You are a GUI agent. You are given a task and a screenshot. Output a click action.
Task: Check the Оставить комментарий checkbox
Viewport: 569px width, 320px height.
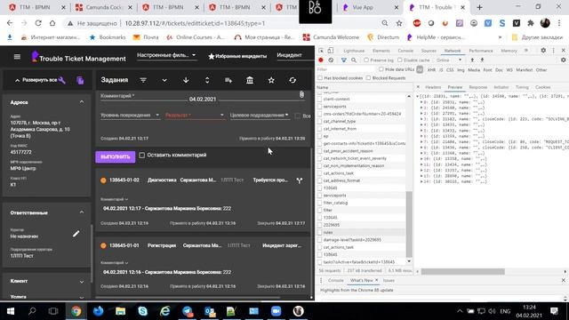pyautogui.click(x=142, y=156)
